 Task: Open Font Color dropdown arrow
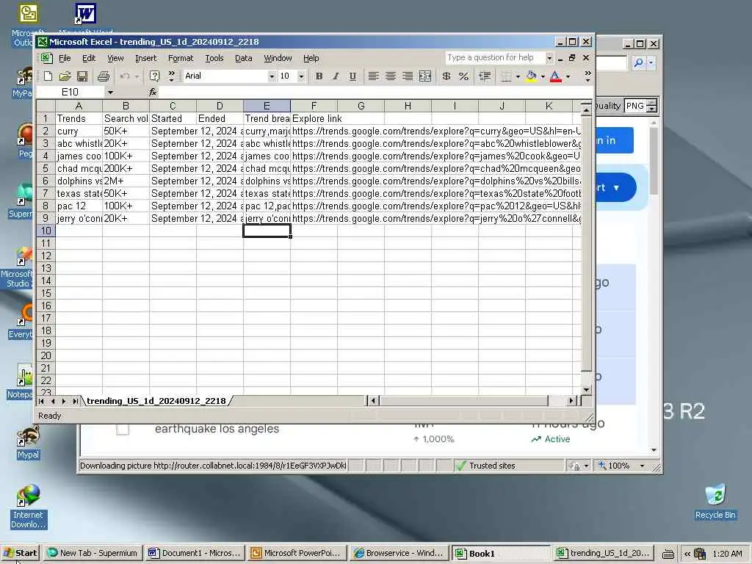pyautogui.click(x=568, y=76)
